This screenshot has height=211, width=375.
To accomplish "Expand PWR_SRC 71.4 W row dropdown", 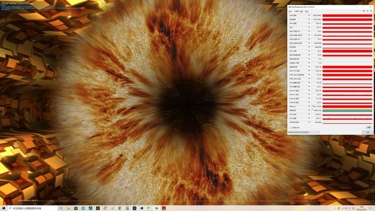I will point(309,75).
